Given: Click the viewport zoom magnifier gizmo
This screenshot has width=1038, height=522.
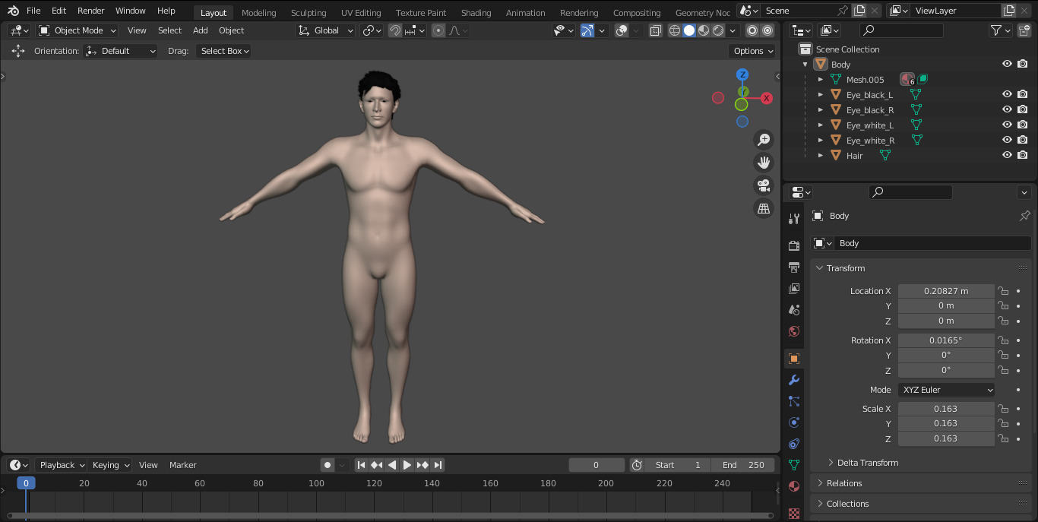Looking at the screenshot, I should click(x=764, y=140).
